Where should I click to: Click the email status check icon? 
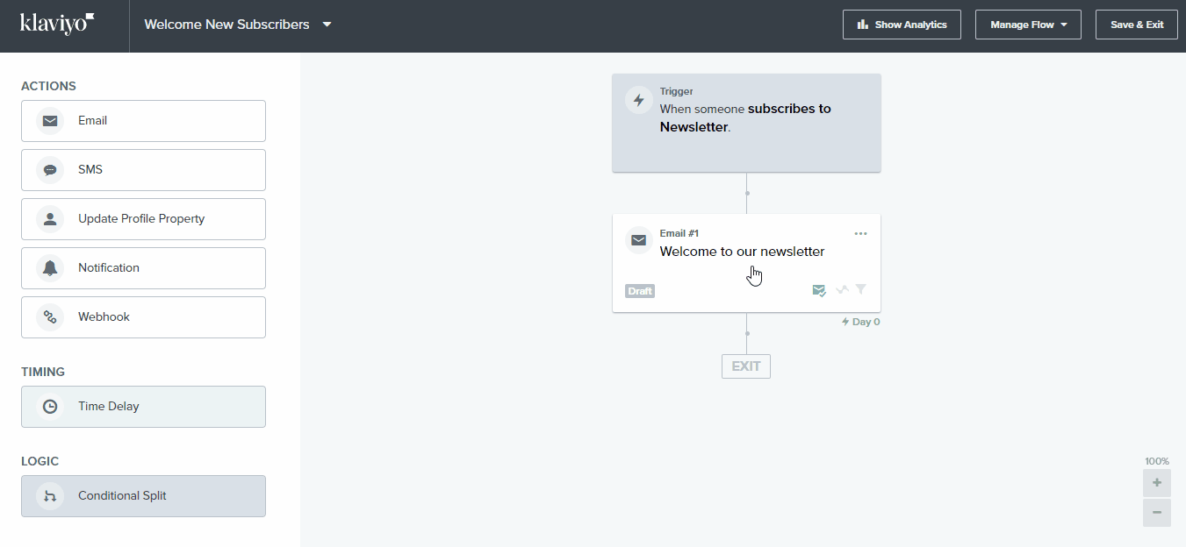point(819,289)
